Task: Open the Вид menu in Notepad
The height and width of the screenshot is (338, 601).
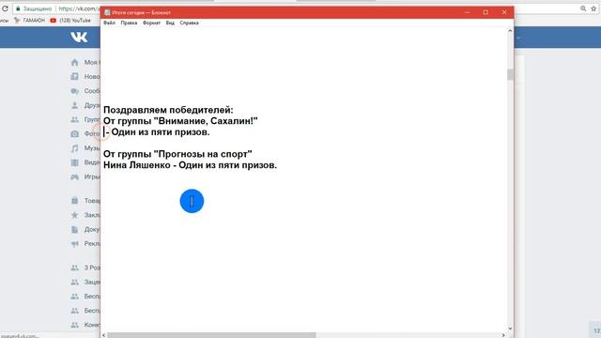Action: click(x=170, y=23)
